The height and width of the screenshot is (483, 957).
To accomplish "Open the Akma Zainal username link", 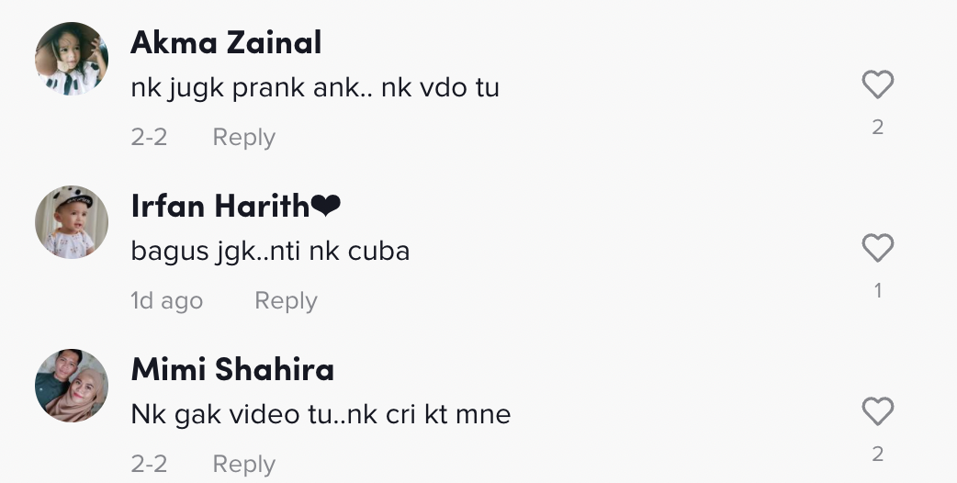I will [x=227, y=42].
